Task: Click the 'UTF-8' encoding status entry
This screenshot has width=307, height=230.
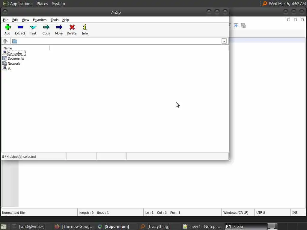Action: [261, 213]
